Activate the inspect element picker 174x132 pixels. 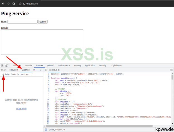2,65
